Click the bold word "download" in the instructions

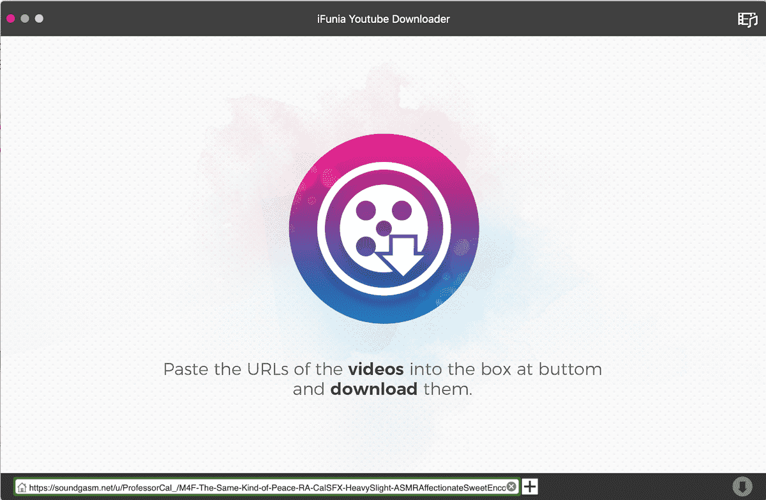pos(373,389)
